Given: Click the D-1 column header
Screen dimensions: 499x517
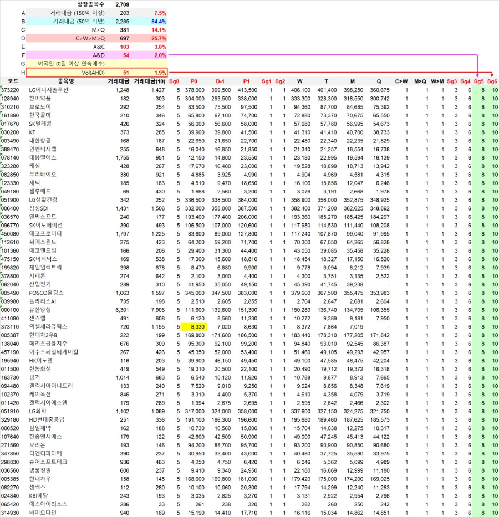Looking at the screenshot, I should [220, 81].
